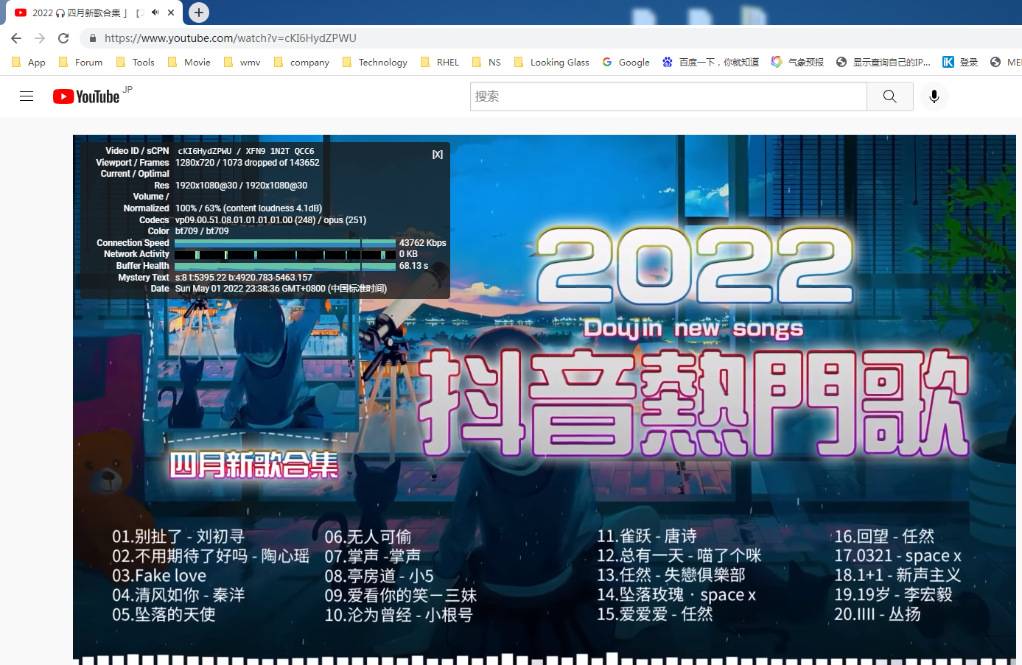Go to the YouTube home logo
This screenshot has height=665, width=1022.
pyautogui.click(x=86, y=96)
